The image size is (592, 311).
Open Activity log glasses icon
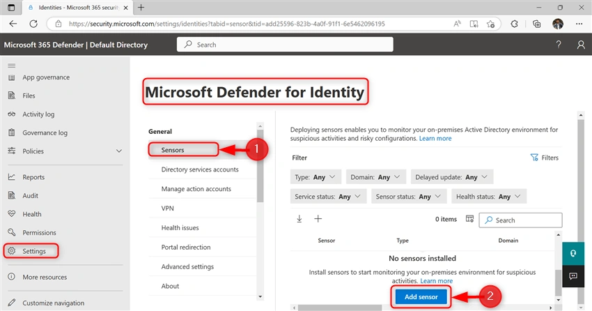click(x=12, y=114)
